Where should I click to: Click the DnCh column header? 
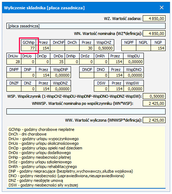coord(72,42)
